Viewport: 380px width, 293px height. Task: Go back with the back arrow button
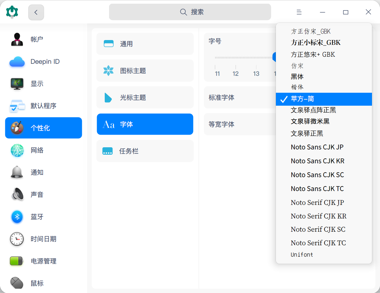tap(36, 12)
